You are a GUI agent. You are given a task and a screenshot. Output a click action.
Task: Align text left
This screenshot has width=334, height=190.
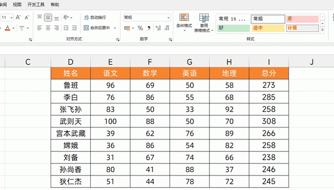40,28
